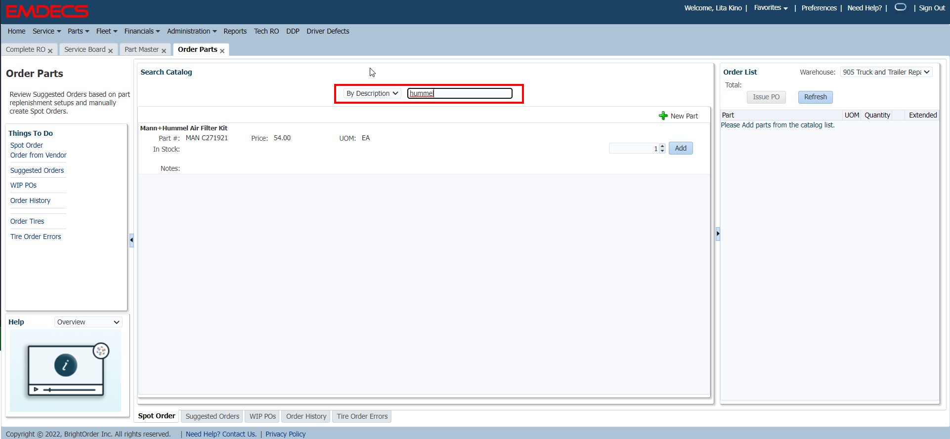Open the Order Tires link
The height and width of the screenshot is (439, 950).
pyautogui.click(x=27, y=221)
